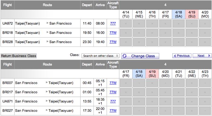
Task: Open 77W aircraft link for BR007
Action: (x=113, y=83)
